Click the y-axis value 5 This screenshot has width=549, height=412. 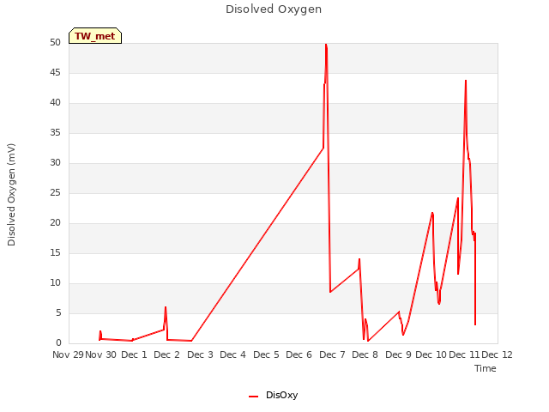tap(58, 312)
